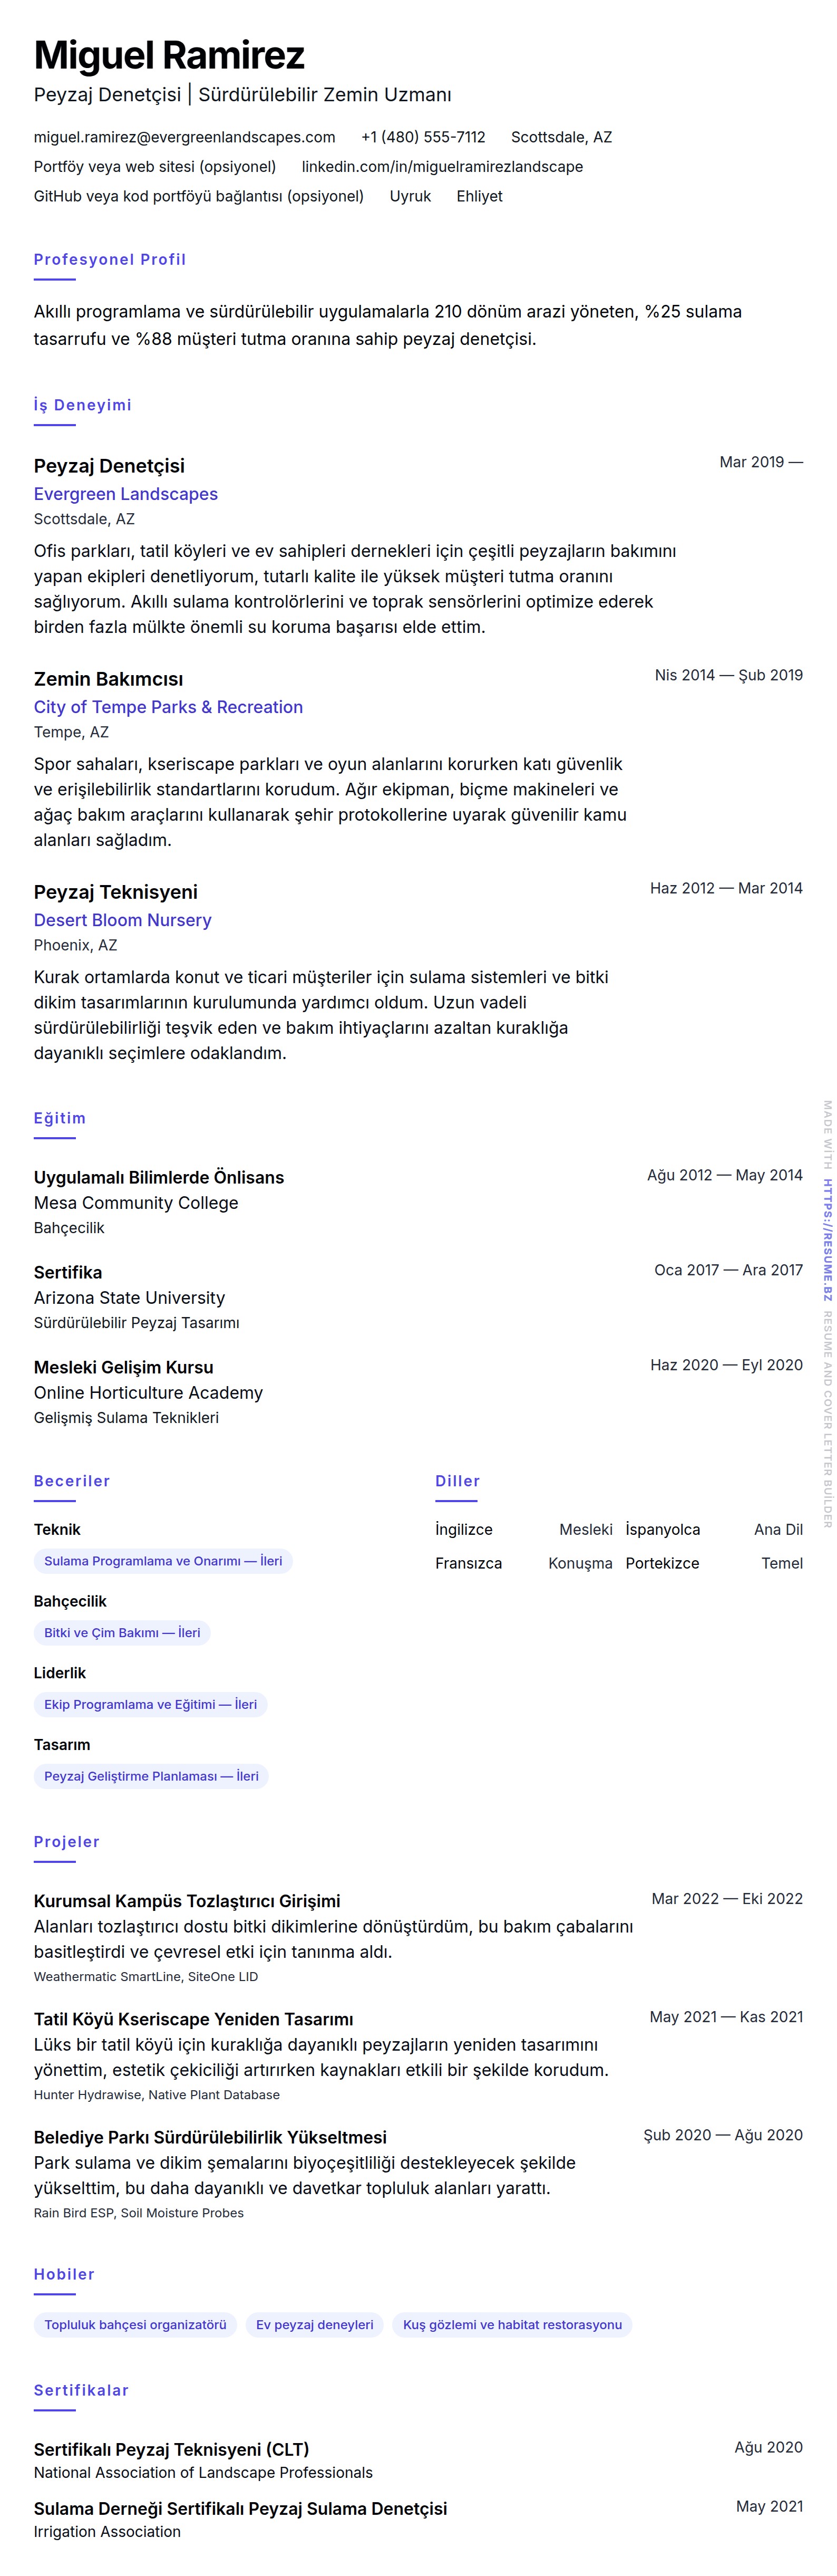The height and width of the screenshot is (2576, 837).
Task: Click the Bitki ve Çim Bakımı skill tag
Action: pos(122,1633)
